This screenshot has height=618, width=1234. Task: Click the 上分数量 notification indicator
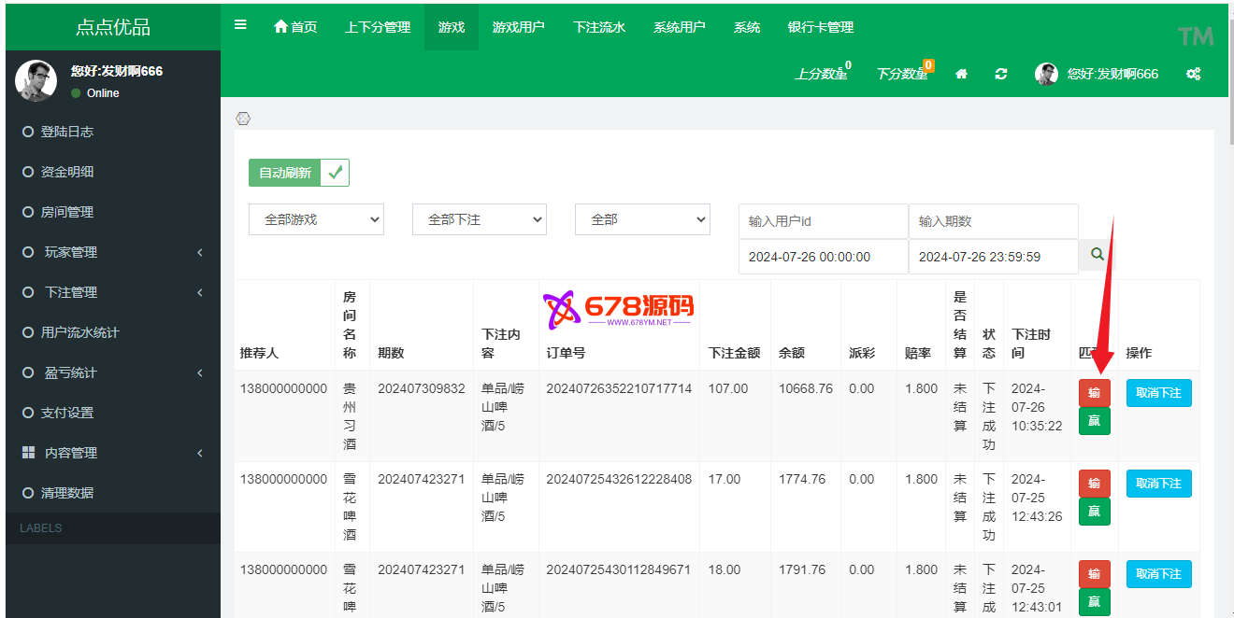tap(822, 74)
